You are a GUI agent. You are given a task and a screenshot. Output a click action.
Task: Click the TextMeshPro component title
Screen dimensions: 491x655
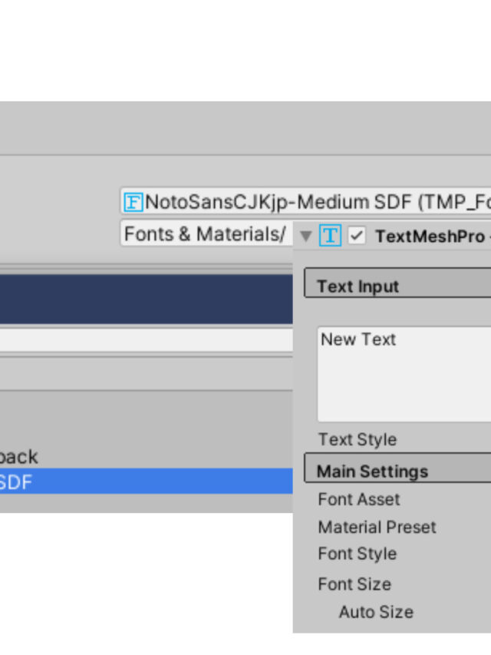click(430, 237)
